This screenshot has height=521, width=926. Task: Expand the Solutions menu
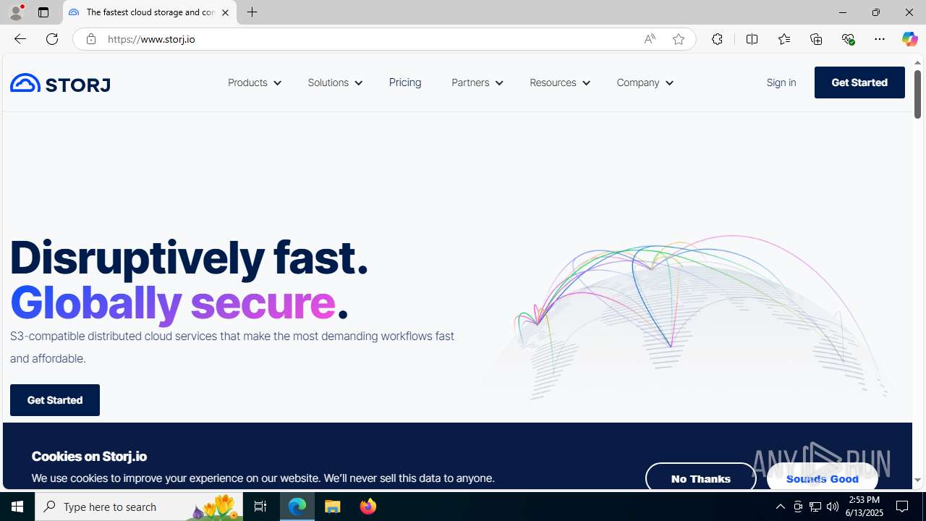tap(335, 82)
